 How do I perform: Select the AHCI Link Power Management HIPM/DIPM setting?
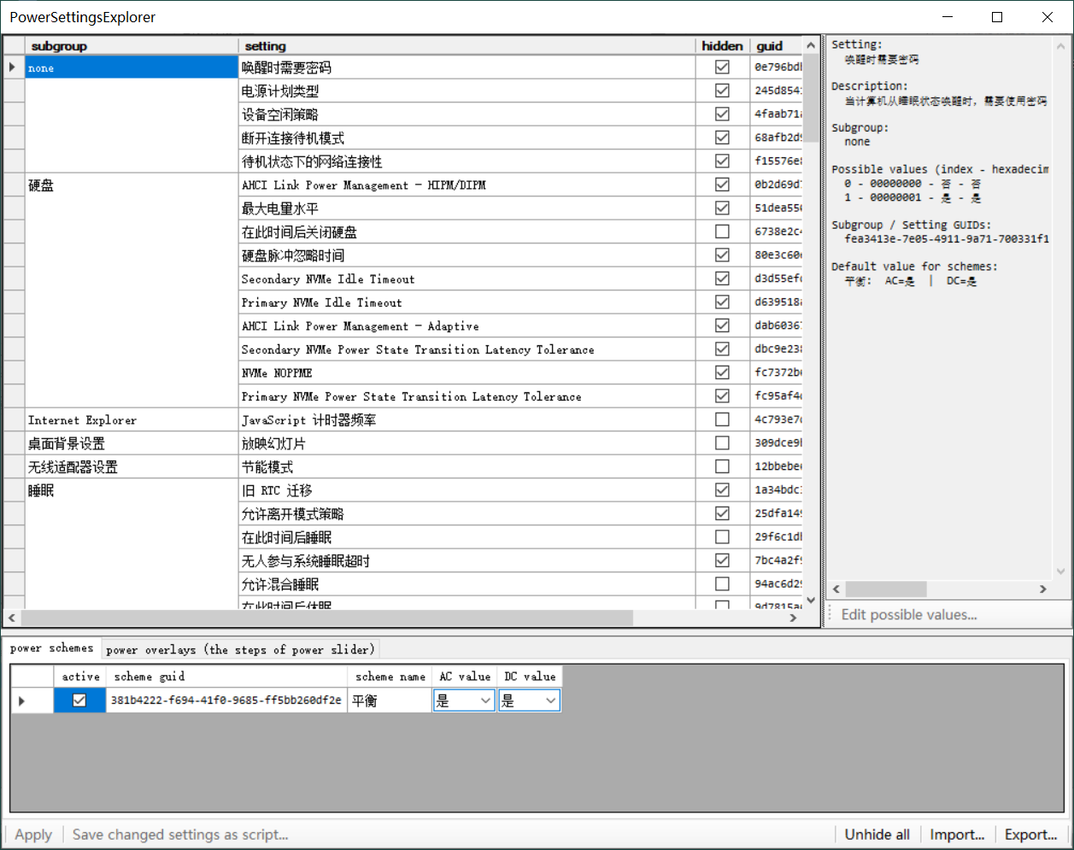pos(367,185)
